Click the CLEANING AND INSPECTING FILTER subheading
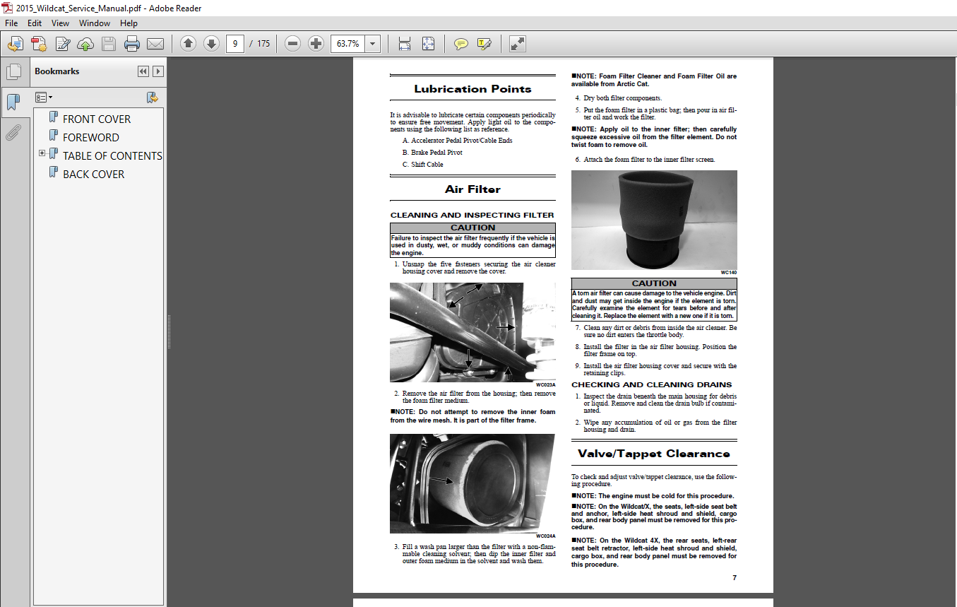This screenshot has width=957, height=607. [472, 215]
